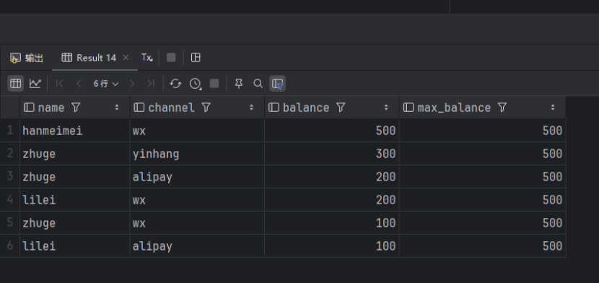Select zhuge's alipay channel cell
This screenshot has height=283, width=599.
pyautogui.click(x=197, y=177)
